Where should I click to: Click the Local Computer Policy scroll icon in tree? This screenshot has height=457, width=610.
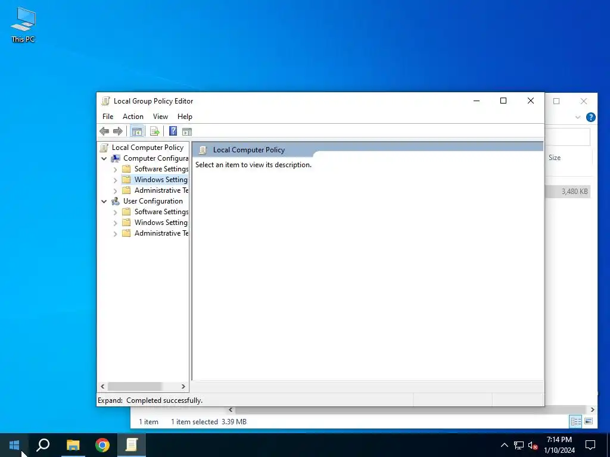coord(104,148)
